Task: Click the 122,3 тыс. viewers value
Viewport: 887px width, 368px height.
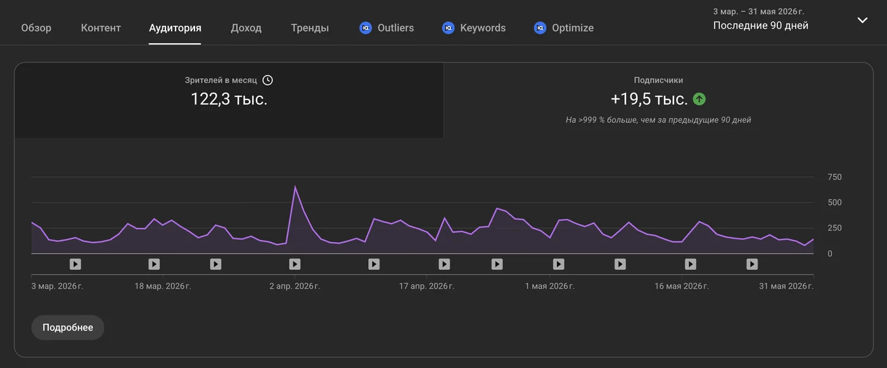Action: (229, 99)
